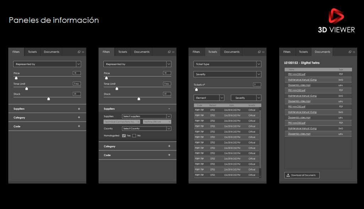This screenshot has width=364, height=209.
Task: Remove the Technical Connections Inc. supplier tag
Action: coord(138,122)
